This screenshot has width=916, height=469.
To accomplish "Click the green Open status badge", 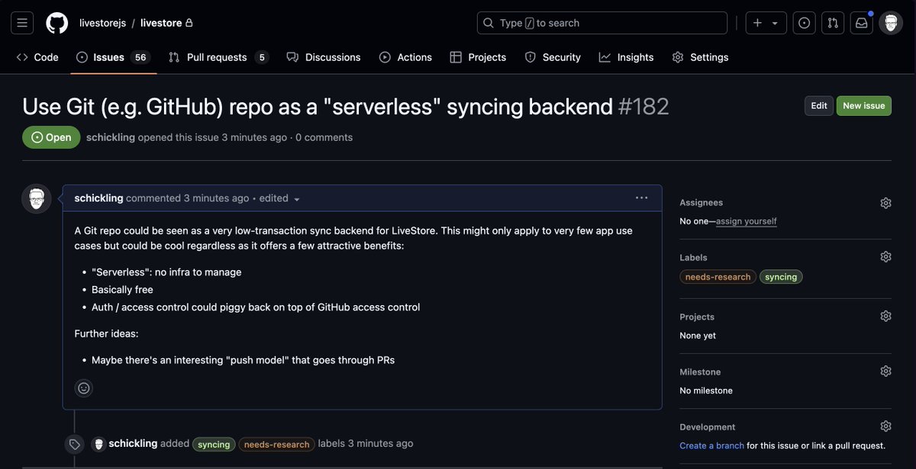I will pos(51,137).
